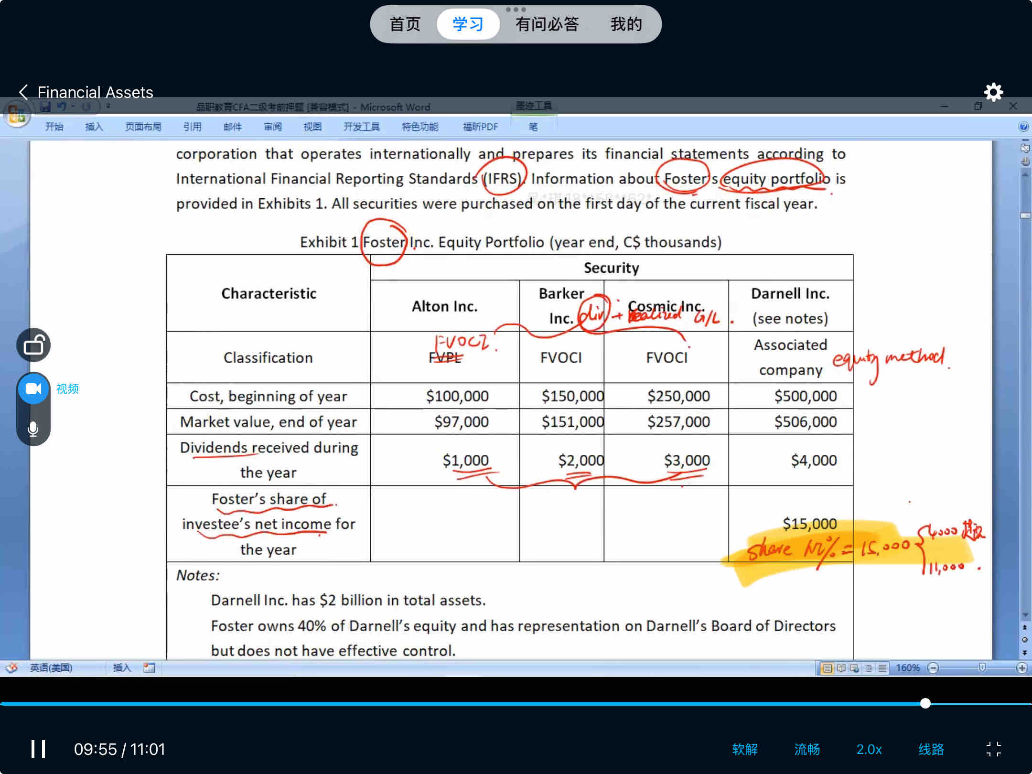1032x774 pixels.
Task: Click the Save icon in Quick Access toolbar
Action: (x=45, y=107)
